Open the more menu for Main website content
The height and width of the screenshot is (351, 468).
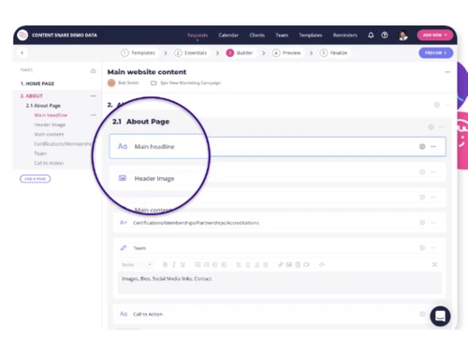pos(447,72)
